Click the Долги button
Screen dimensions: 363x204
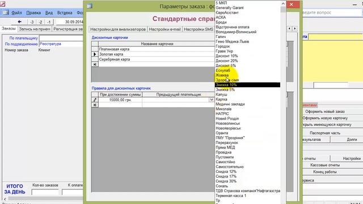(x=352, y=139)
